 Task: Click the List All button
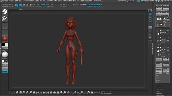coord(159,59)
